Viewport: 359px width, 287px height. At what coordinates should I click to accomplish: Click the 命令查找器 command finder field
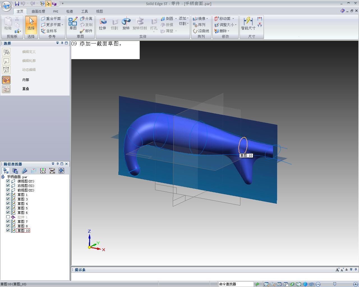[236, 284]
